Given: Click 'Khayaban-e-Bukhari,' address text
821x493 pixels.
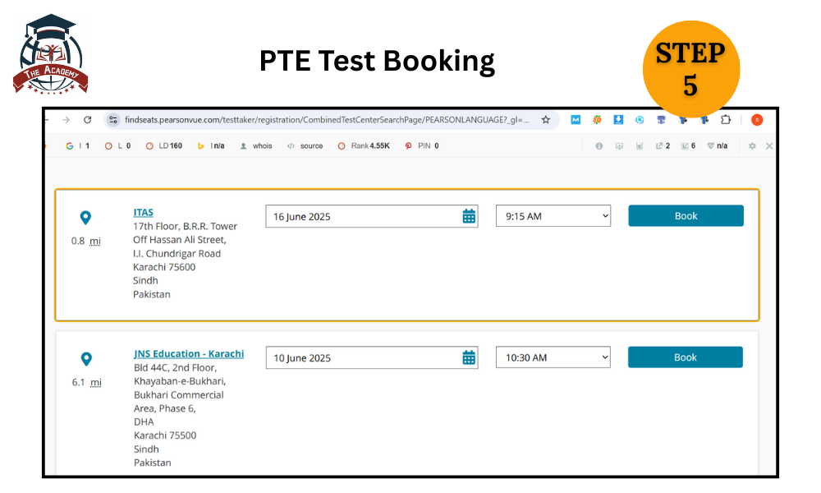Looking at the screenshot, I should (180, 381).
